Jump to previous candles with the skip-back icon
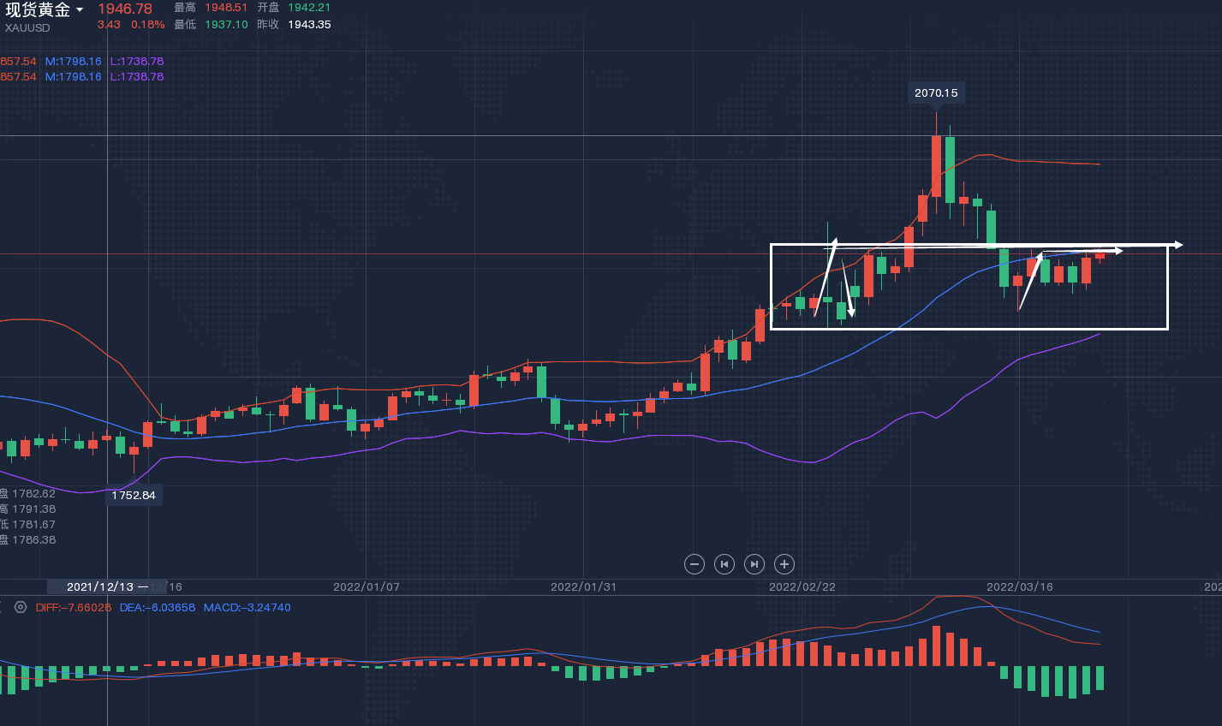The height and width of the screenshot is (726, 1222). point(724,563)
